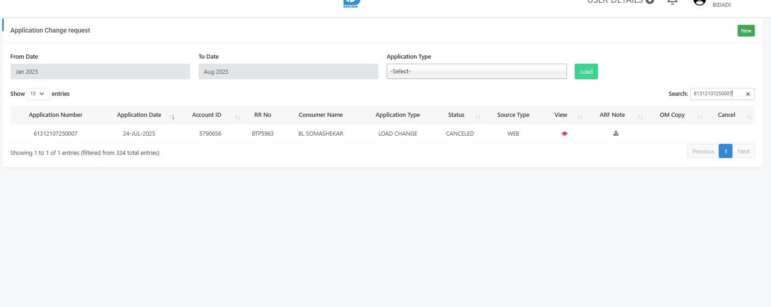Click the red eye view icon
771x307 pixels.
564,134
